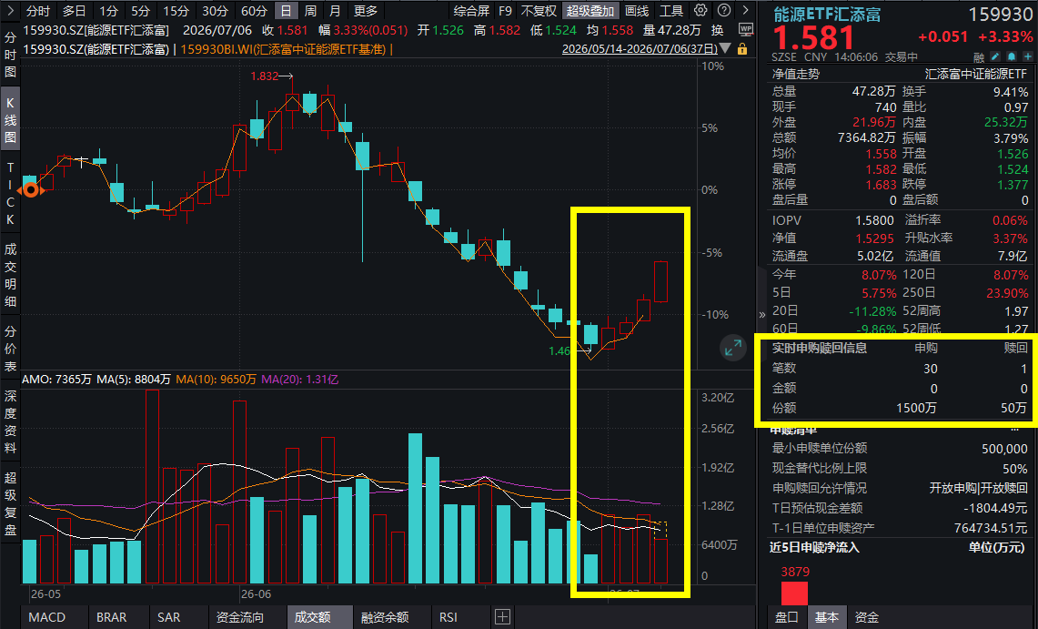
Task: Toggle the 综合屏 view button
Action: pyautogui.click(x=471, y=11)
